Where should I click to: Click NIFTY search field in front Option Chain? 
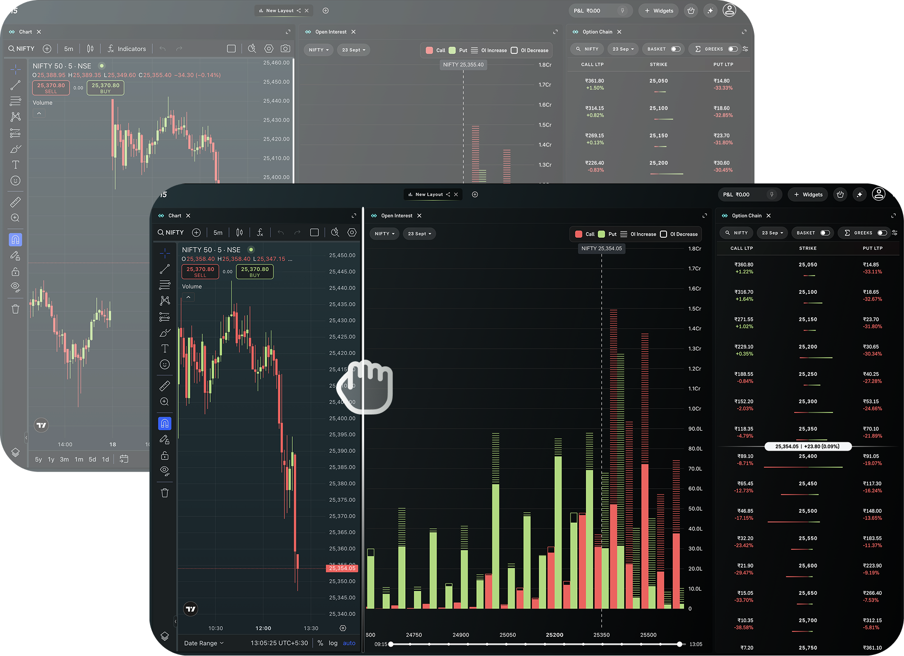[x=736, y=233]
